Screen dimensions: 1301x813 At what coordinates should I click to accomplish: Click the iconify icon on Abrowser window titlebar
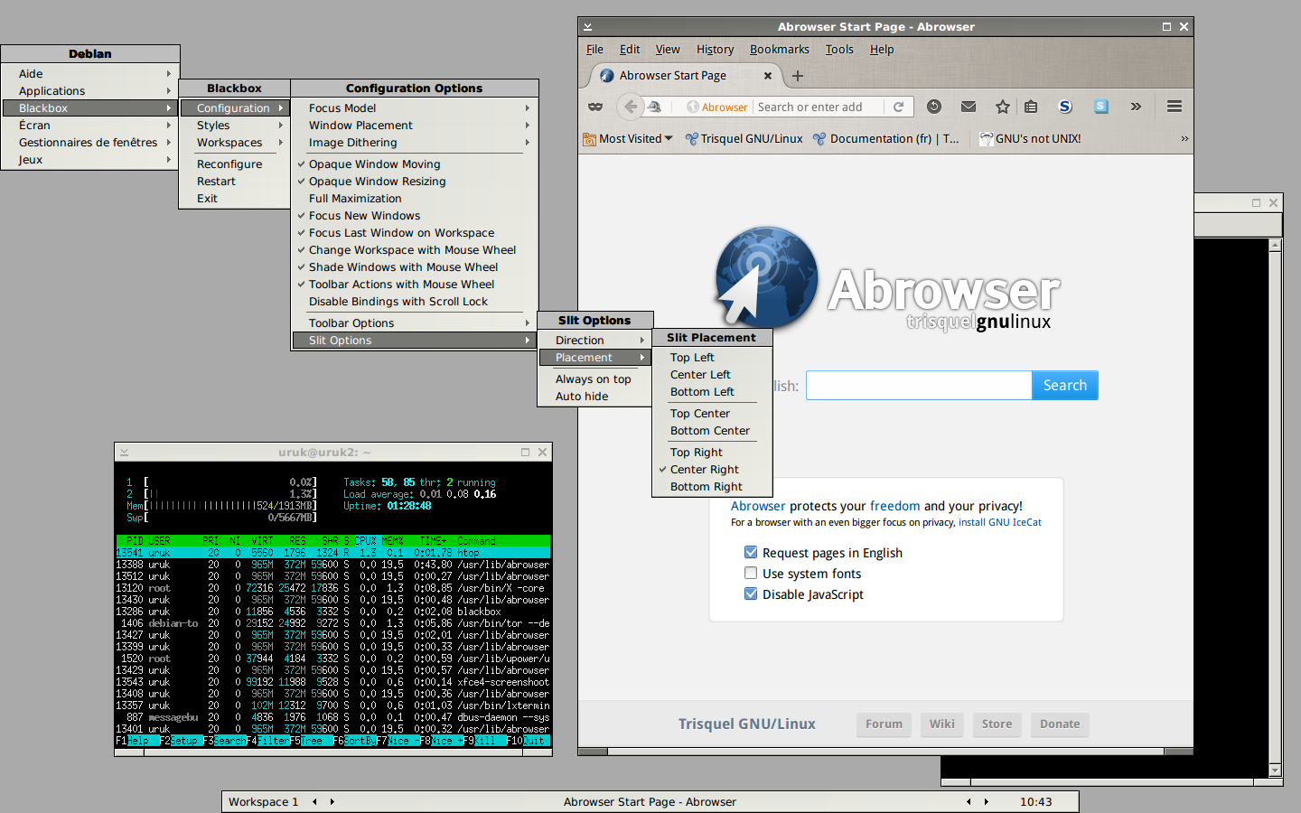pos(587,27)
